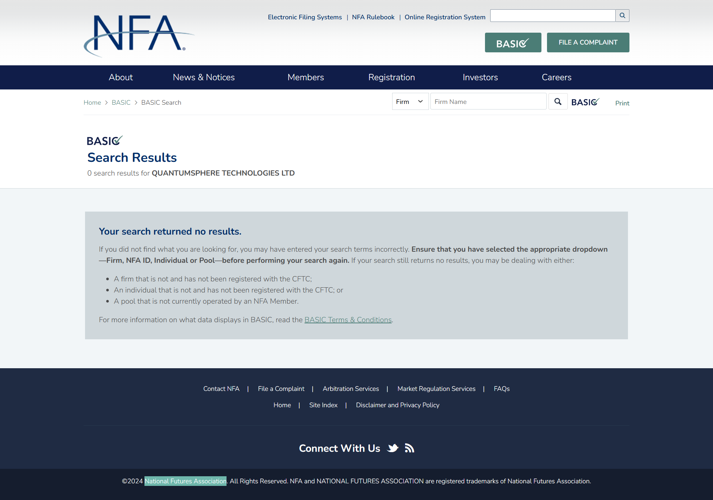Click the Home breadcrumb link
The image size is (713, 500).
pyautogui.click(x=92, y=102)
